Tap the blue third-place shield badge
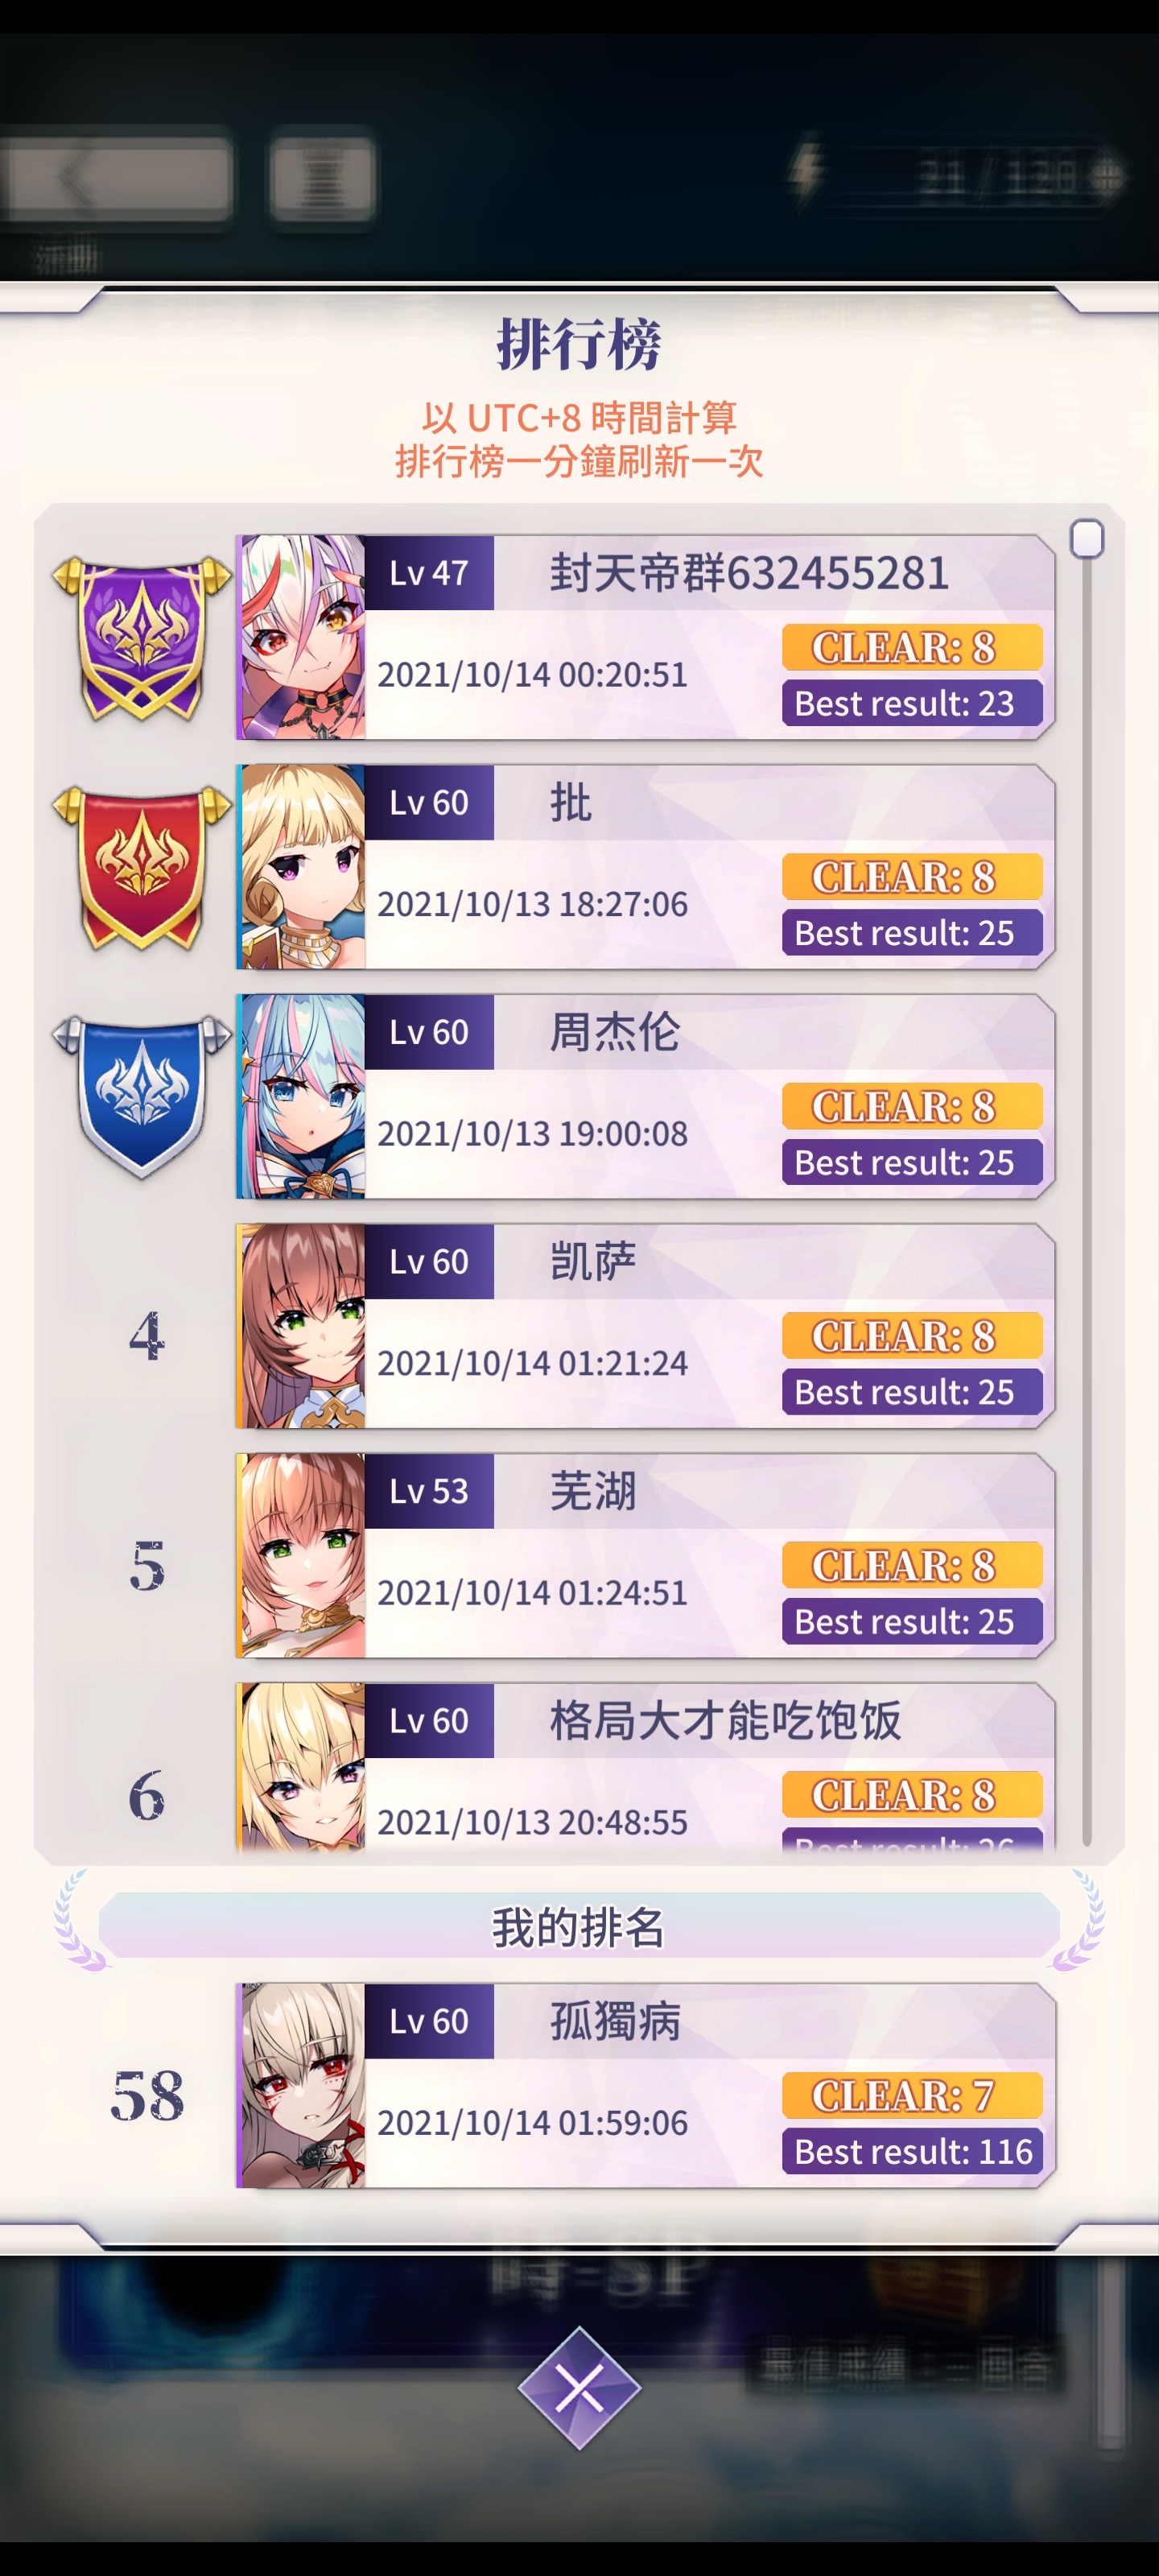 coord(141,1096)
